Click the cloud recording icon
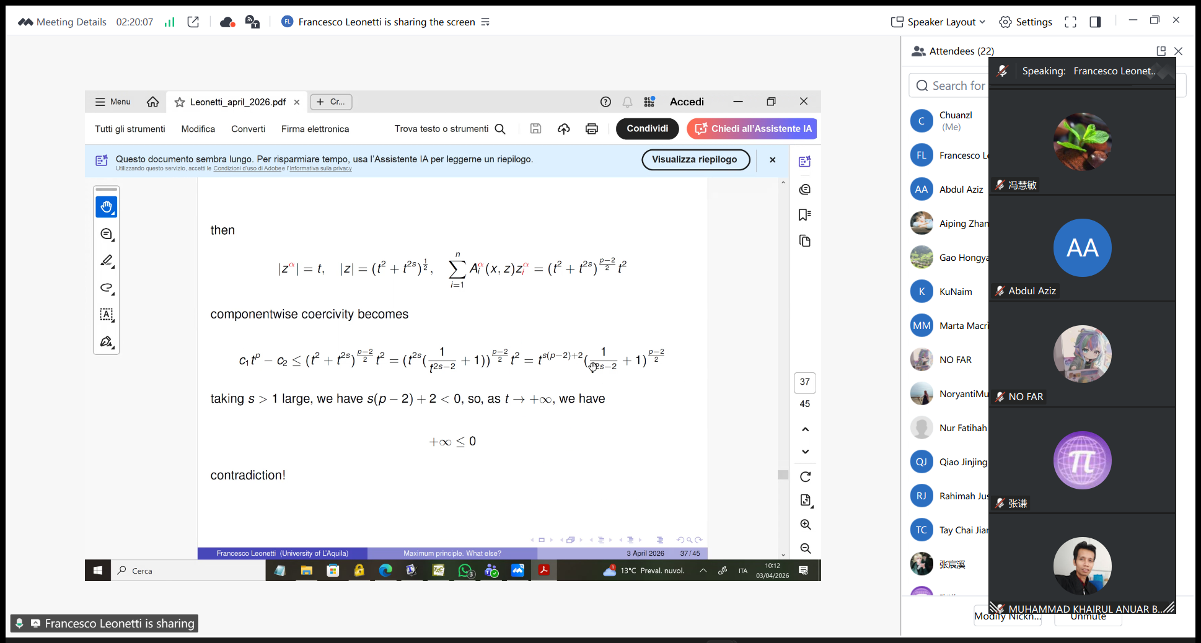 [x=227, y=22]
